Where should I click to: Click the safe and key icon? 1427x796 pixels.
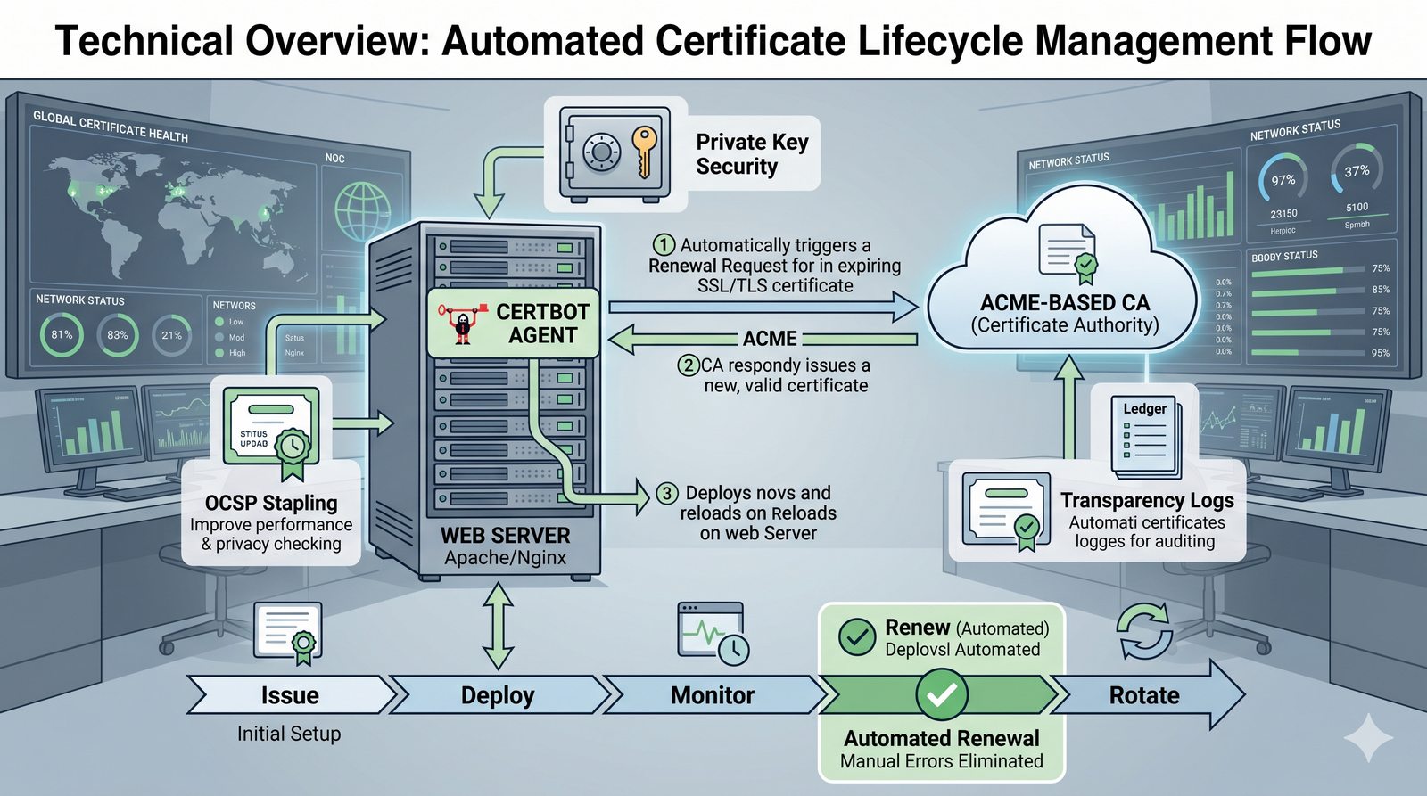pos(615,152)
